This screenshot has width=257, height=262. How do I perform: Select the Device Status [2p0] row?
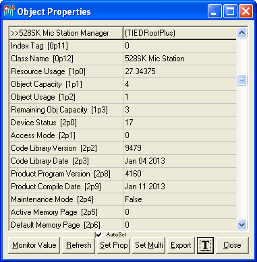click(x=123, y=123)
